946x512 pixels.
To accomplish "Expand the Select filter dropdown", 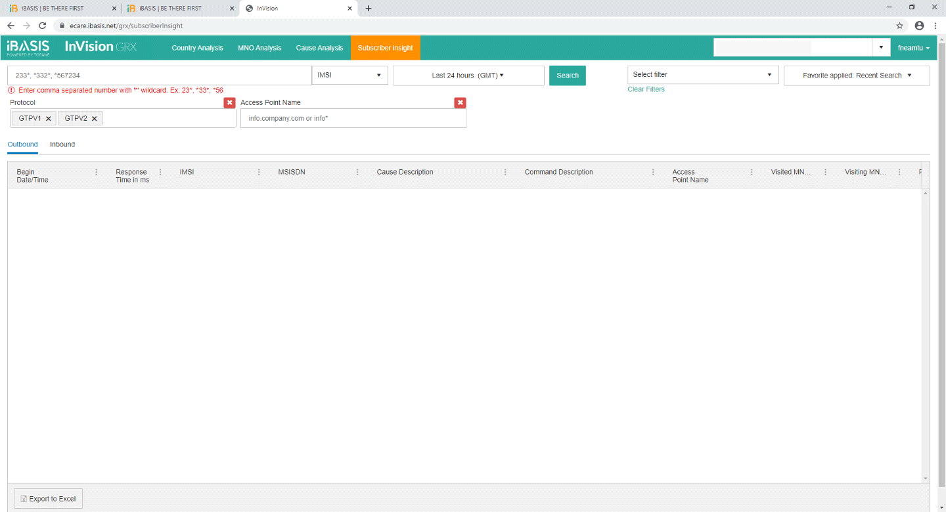I will tap(702, 75).
